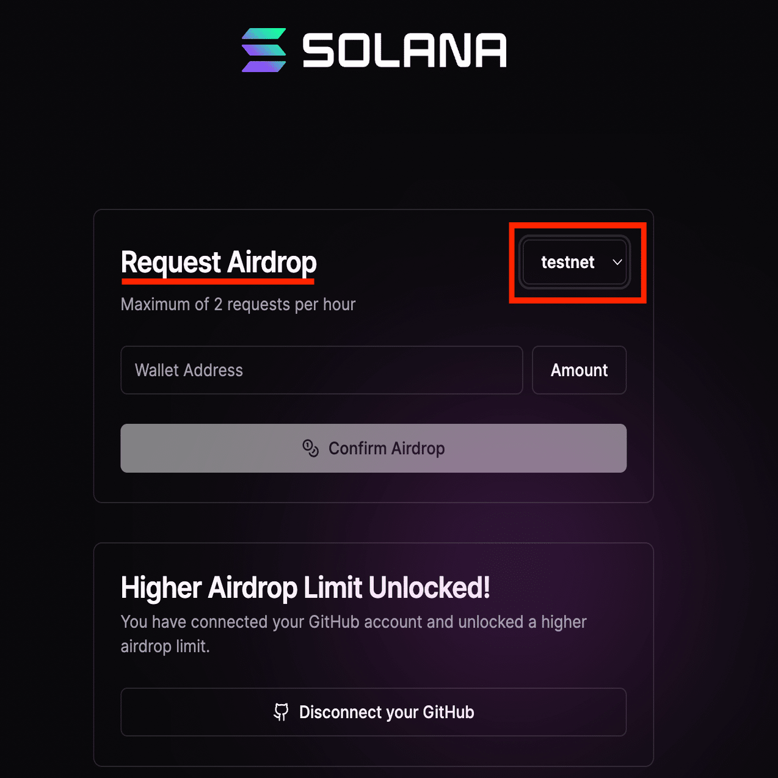
Task: Click the word "Unlocked!" in the heading
Action: click(x=429, y=587)
